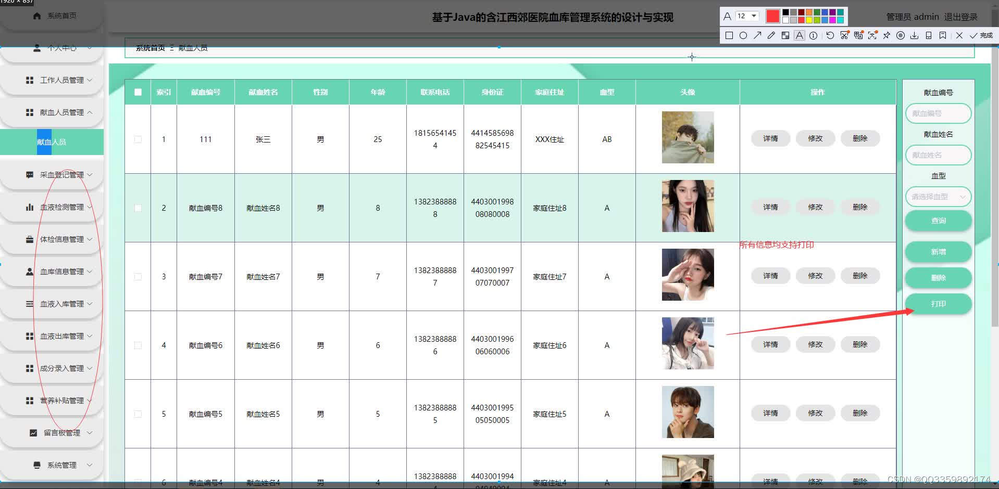Pin the screenshot to screen
The width and height of the screenshot is (999, 489).
coord(886,35)
